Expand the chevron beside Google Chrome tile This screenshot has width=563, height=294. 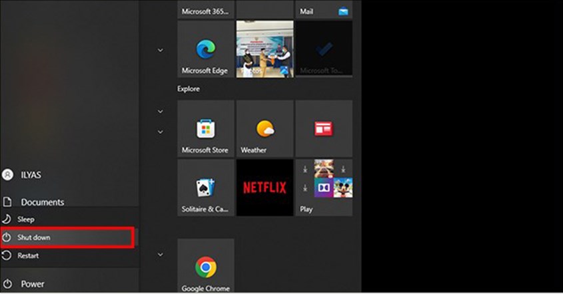pyautogui.click(x=161, y=255)
